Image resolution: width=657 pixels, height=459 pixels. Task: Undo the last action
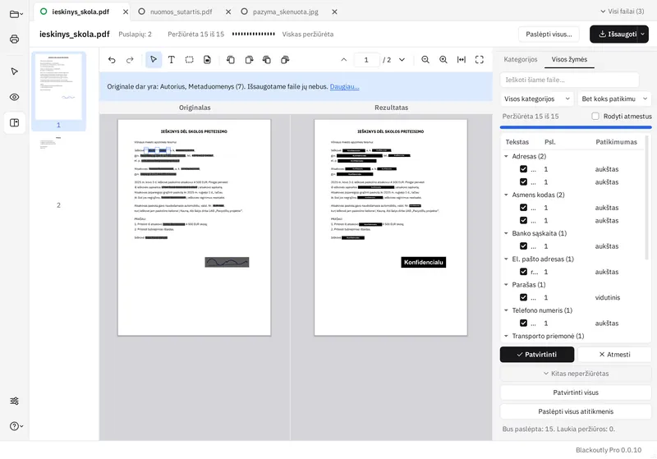click(112, 60)
